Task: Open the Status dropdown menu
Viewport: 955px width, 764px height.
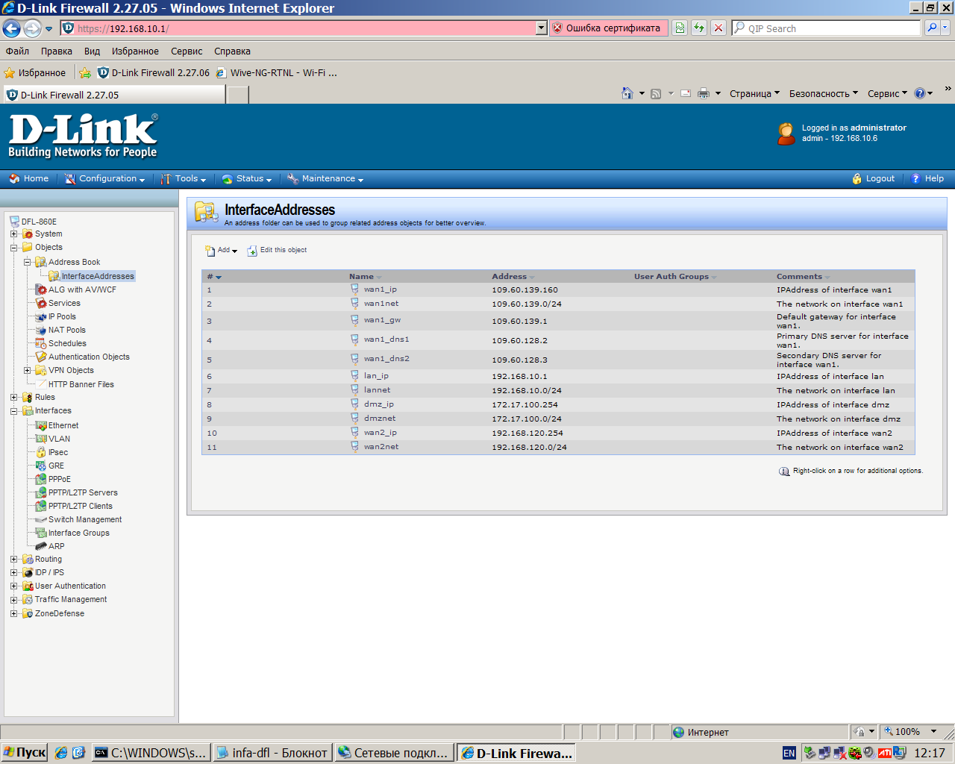Action: pos(247,179)
